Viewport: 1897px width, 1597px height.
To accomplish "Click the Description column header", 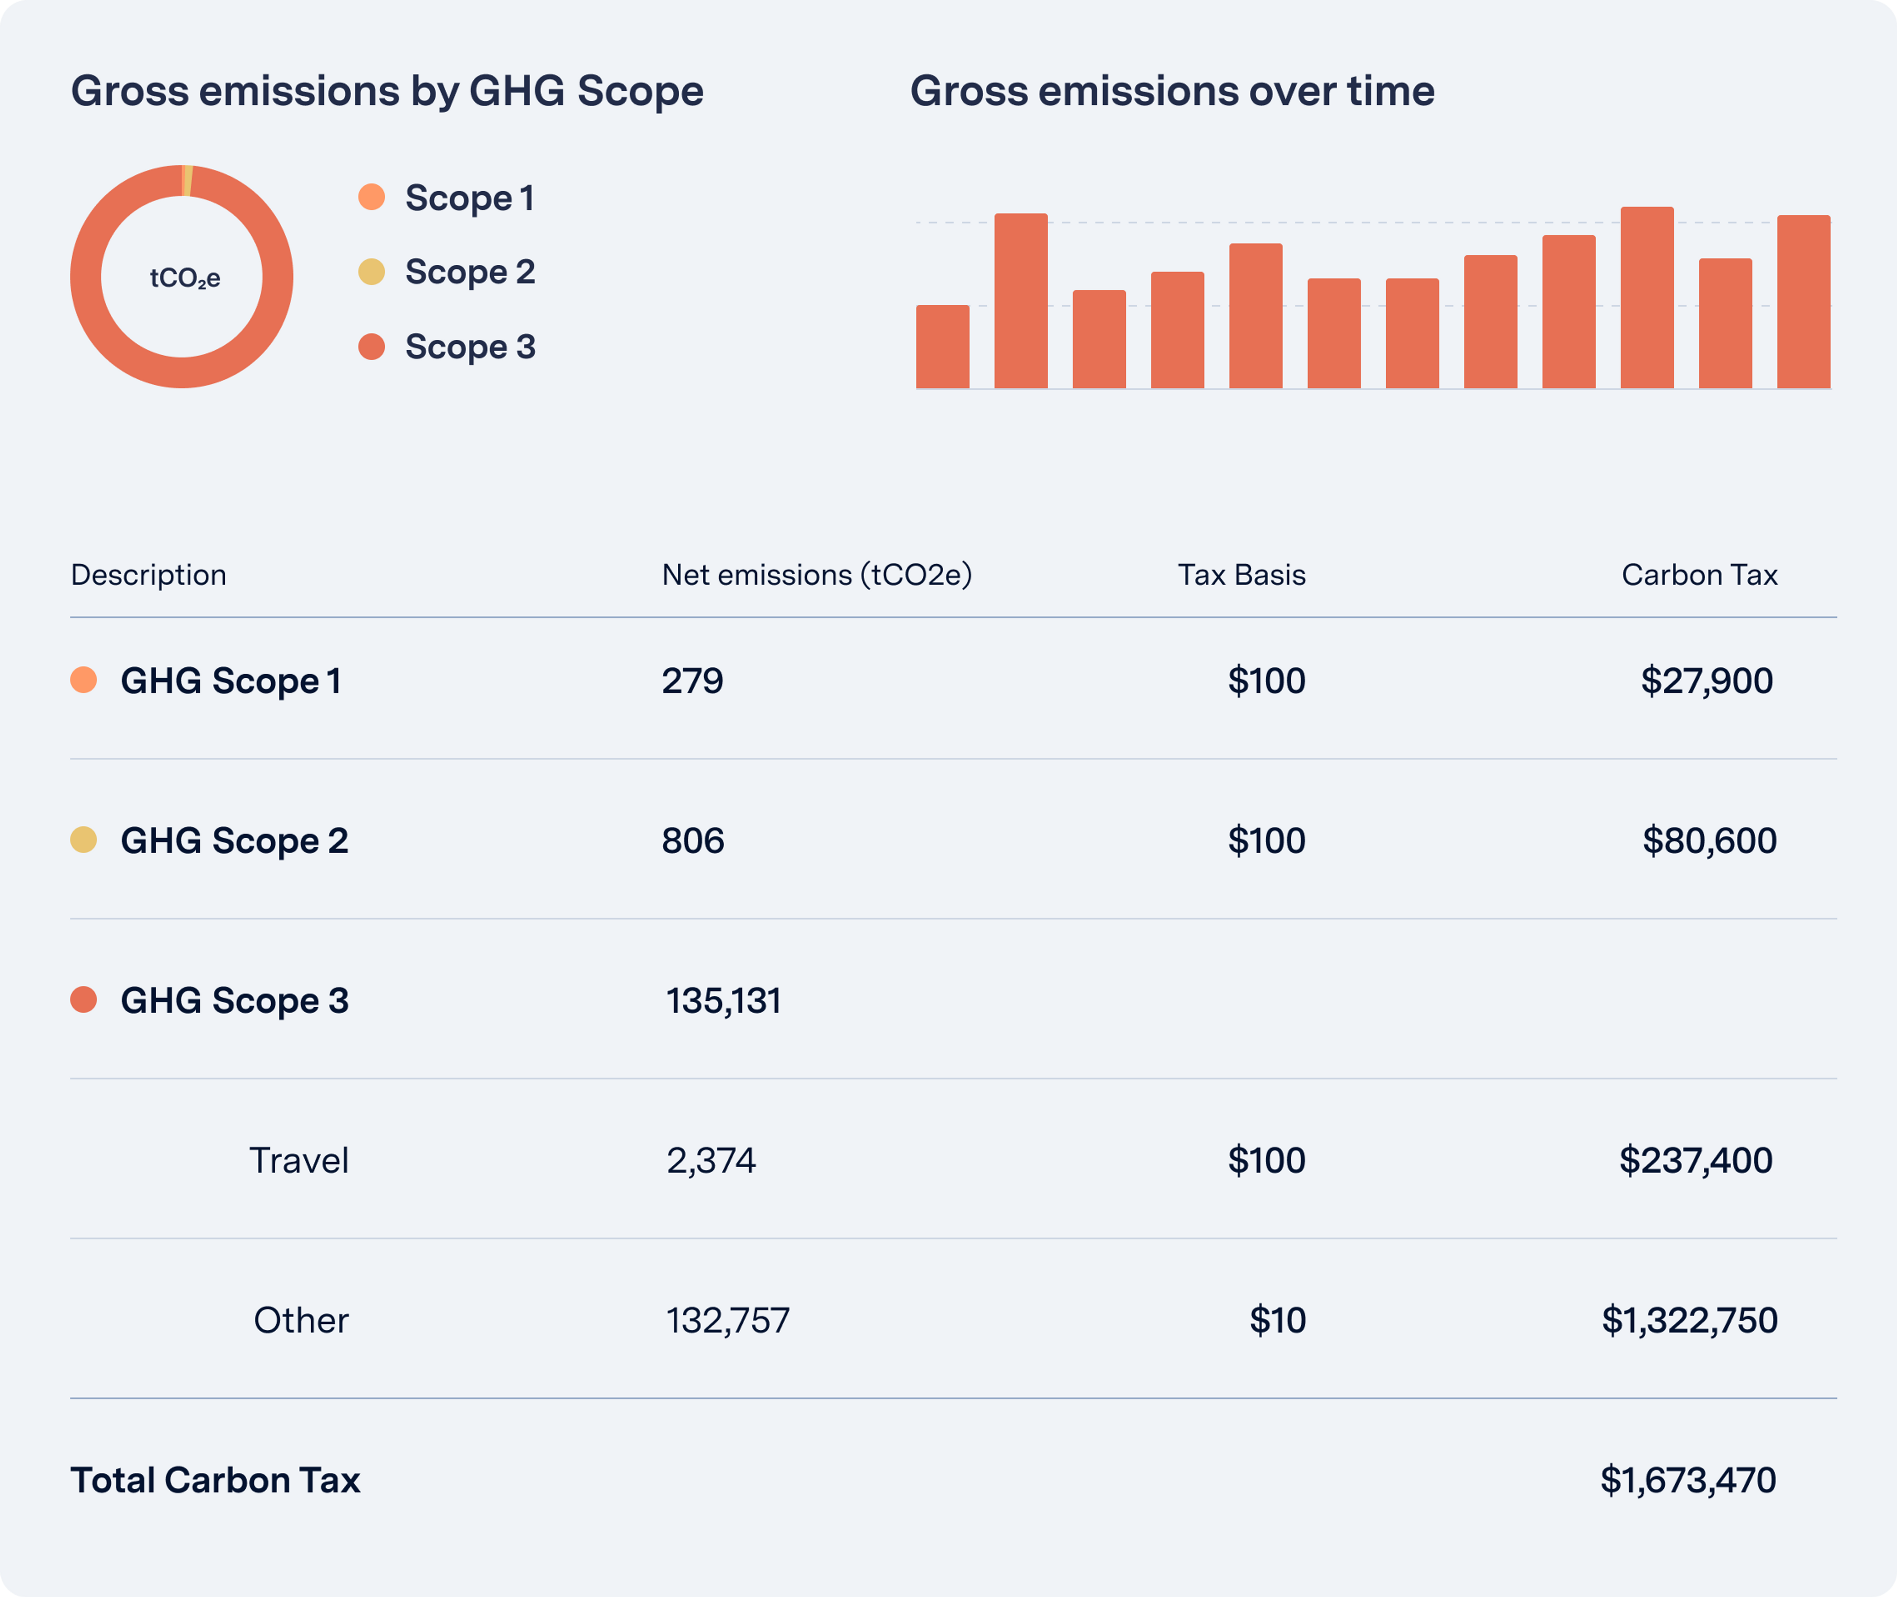I will pos(149,575).
